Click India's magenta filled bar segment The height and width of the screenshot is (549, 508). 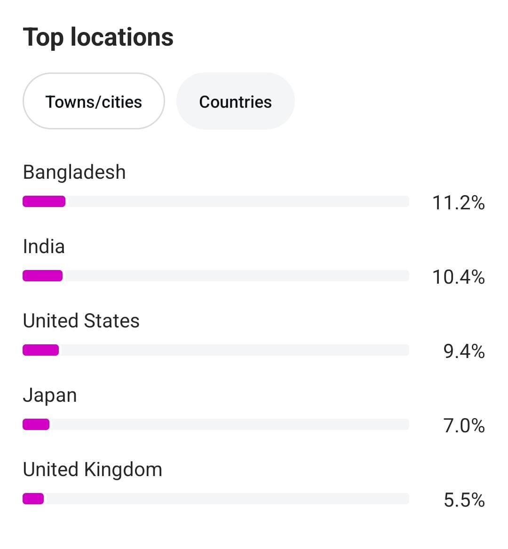coord(42,276)
